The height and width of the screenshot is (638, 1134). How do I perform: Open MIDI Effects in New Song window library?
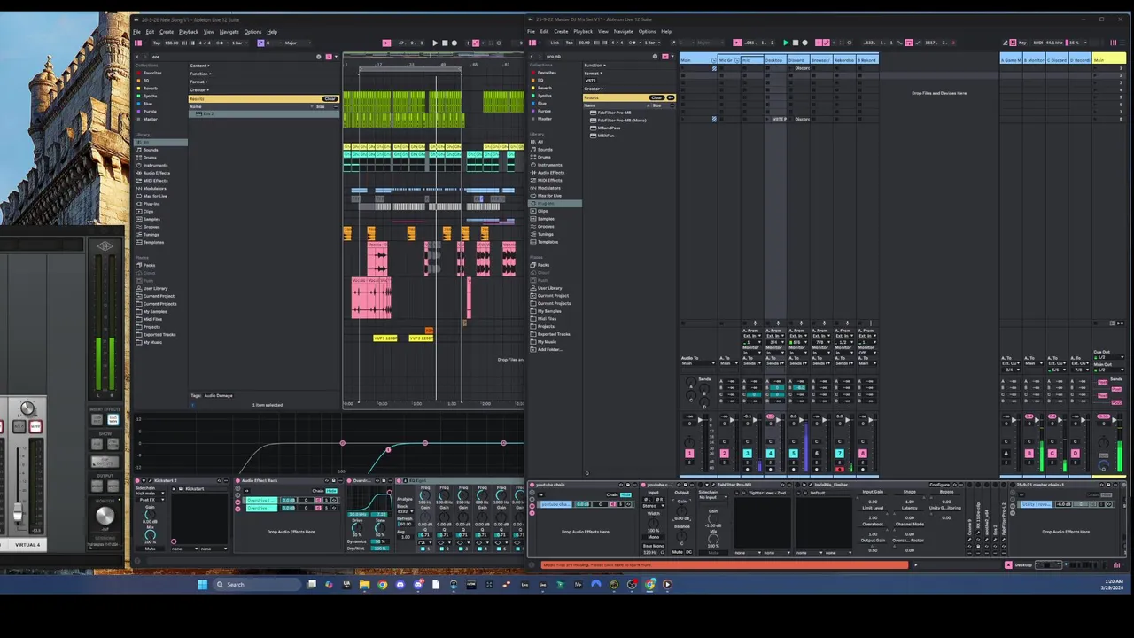point(155,181)
